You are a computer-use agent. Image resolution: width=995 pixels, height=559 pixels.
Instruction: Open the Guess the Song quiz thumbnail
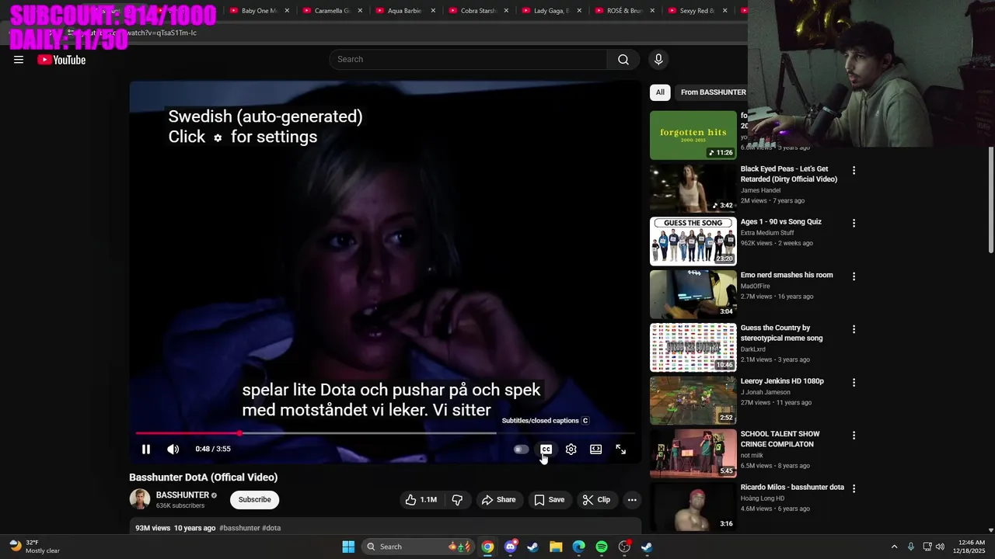(693, 241)
